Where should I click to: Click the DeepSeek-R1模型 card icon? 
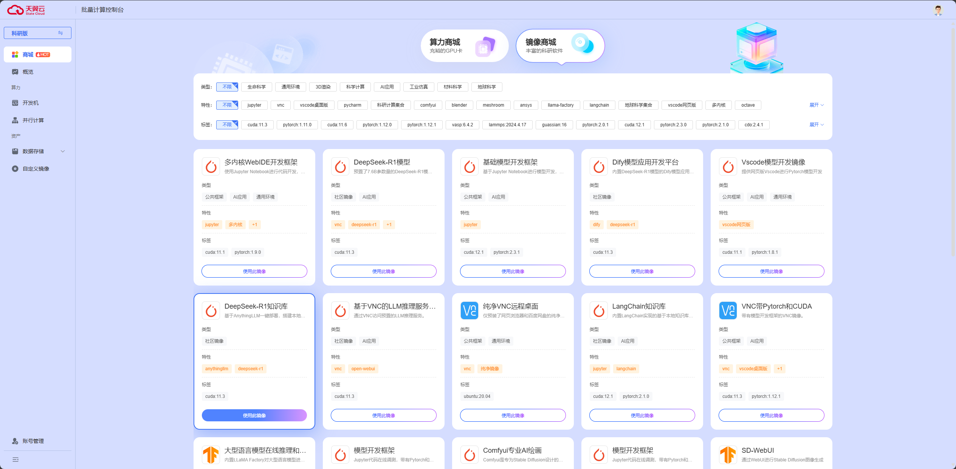click(340, 166)
